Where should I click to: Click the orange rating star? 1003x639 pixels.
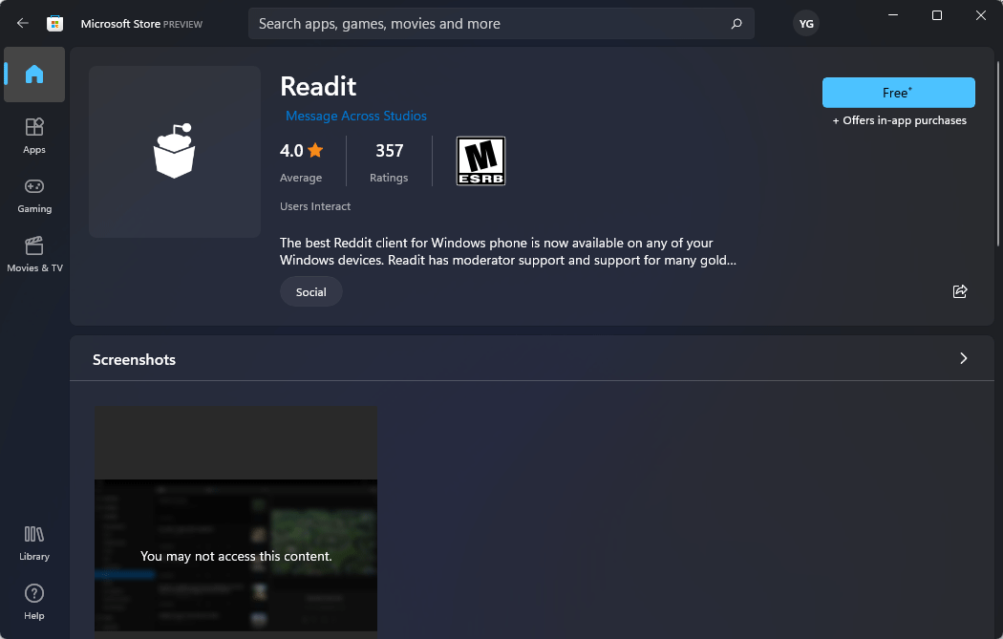(315, 150)
